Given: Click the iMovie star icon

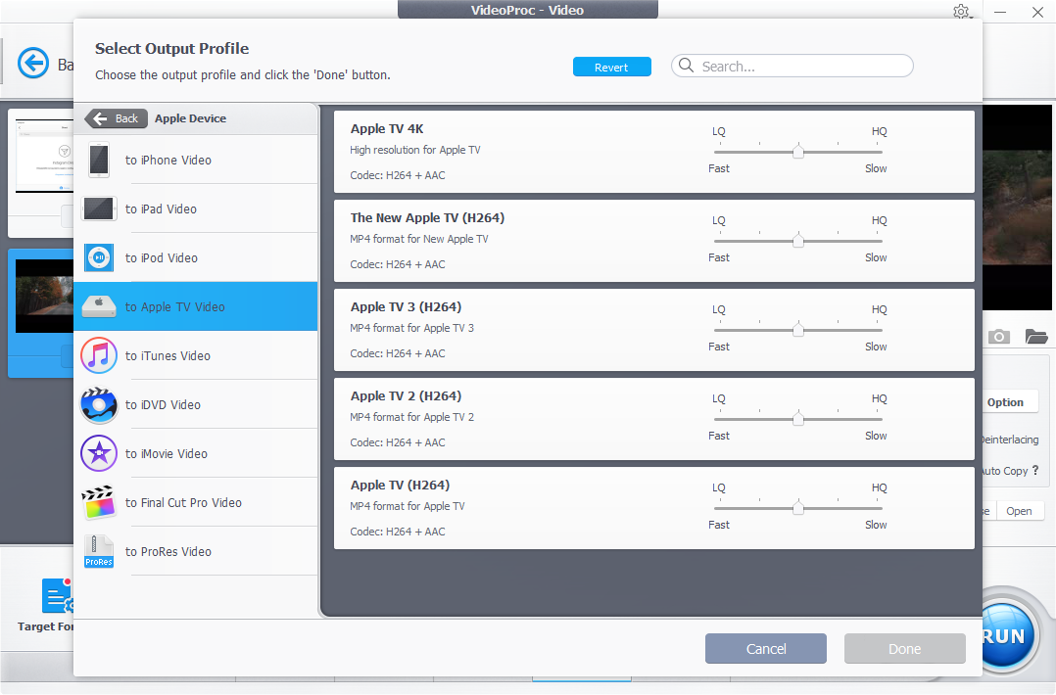Looking at the screenshot, I should tap(99, 453).
